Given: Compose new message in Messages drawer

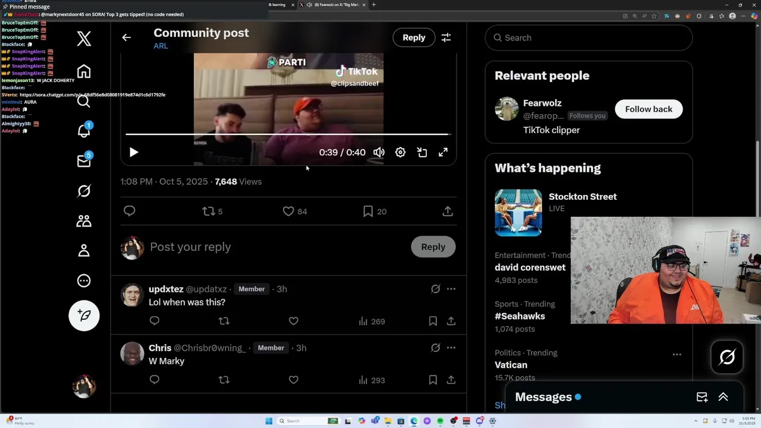Looking at the screenshot, I should click(702, 397).
